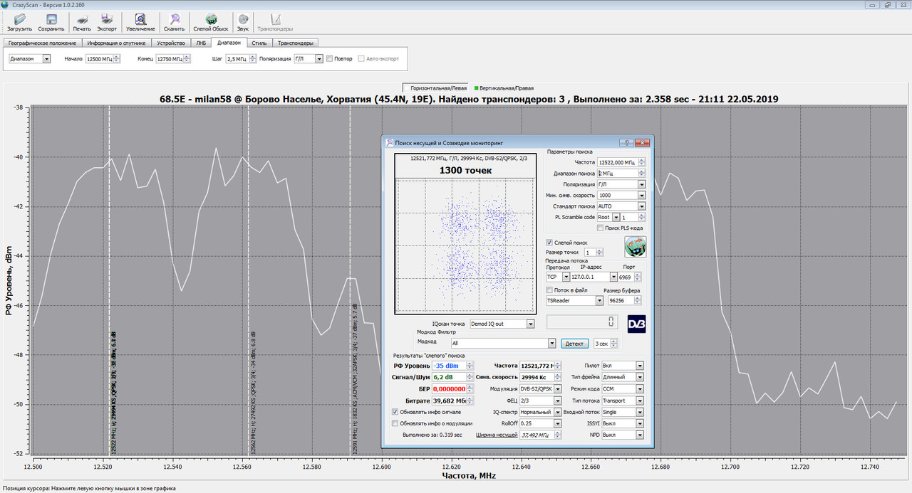Click the 12522 MHz transponder marker line
Image resolution: width=912 pixels, height=493 pixels.
coord(109,280)
